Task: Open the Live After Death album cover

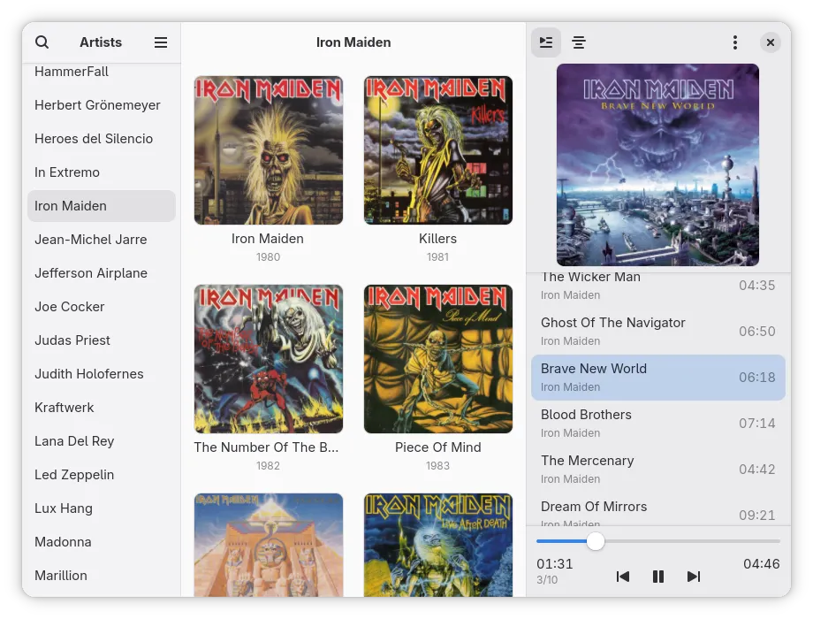Action: [438, 546]
